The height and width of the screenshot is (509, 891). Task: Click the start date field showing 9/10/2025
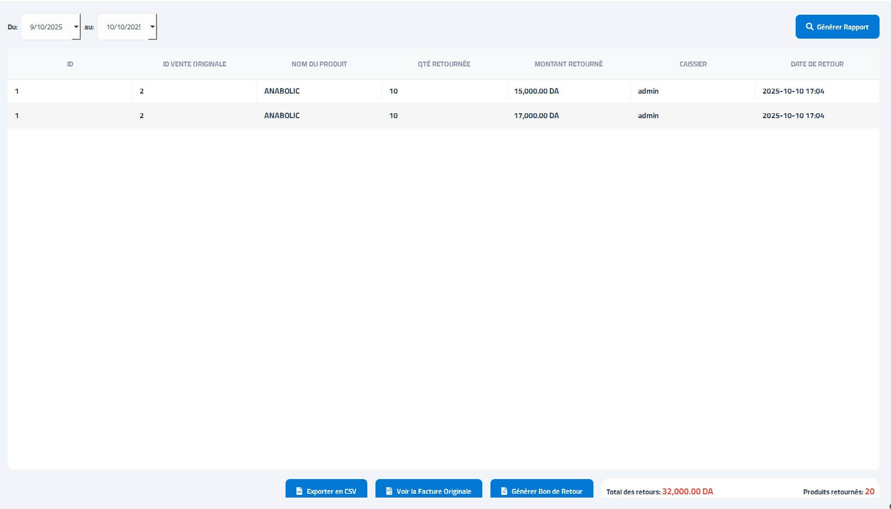46,27
